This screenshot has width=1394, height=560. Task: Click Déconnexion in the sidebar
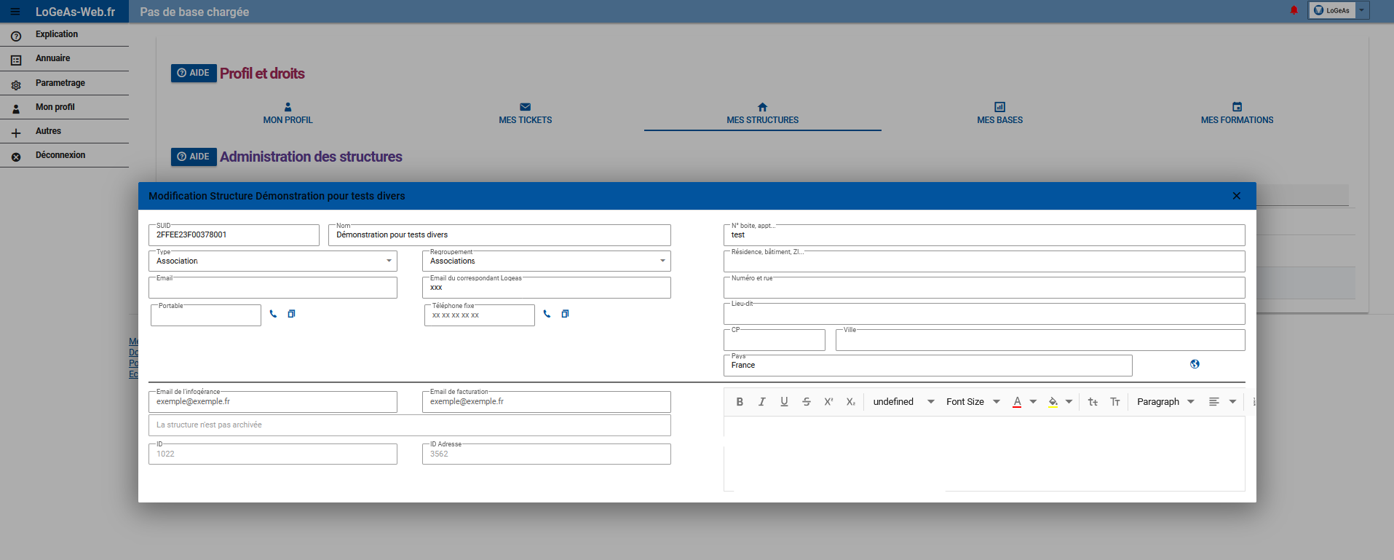tap(60, 155)
